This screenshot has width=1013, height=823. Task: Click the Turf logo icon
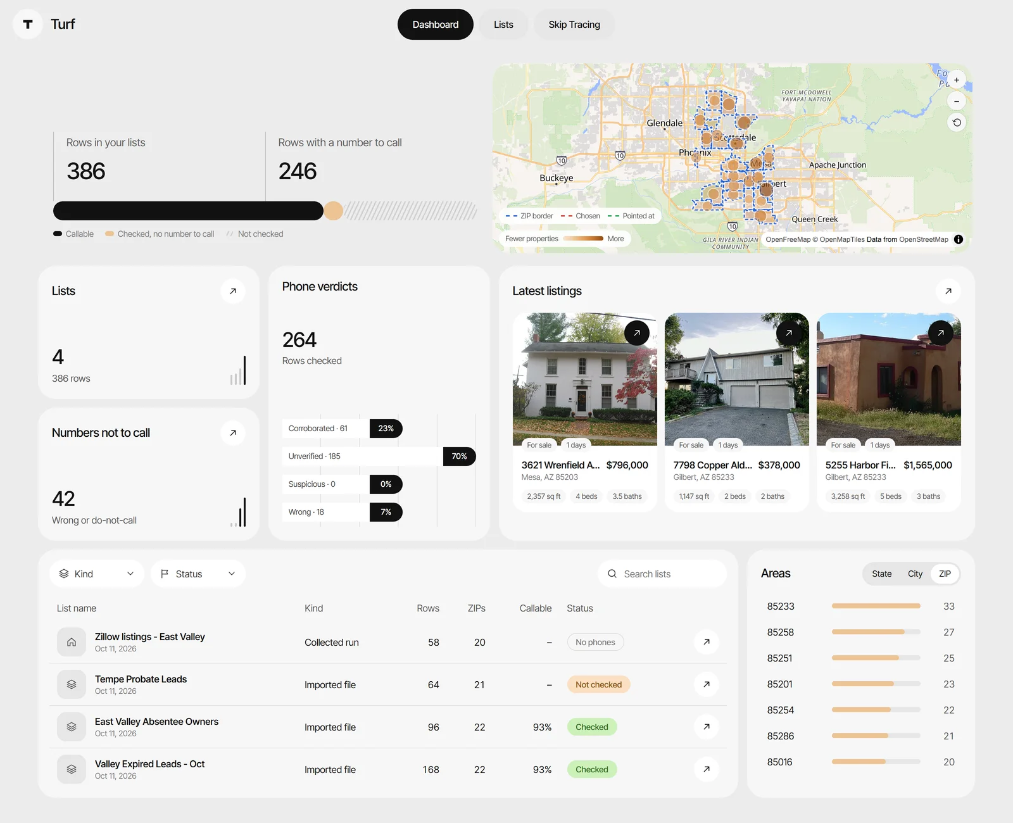(x=28, y=24)
